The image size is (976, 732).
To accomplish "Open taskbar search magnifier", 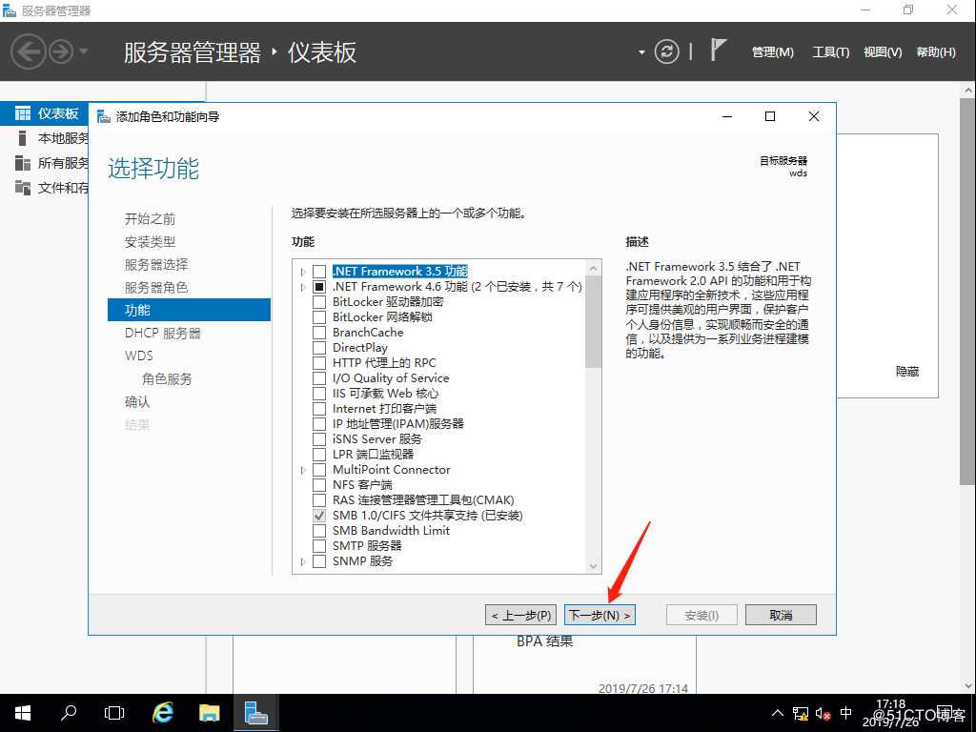I will [68, 713].
